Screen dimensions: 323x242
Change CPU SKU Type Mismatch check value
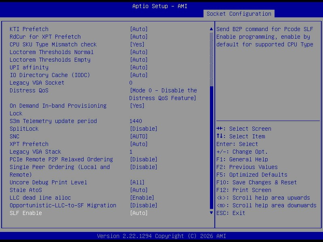pos(137,44)
